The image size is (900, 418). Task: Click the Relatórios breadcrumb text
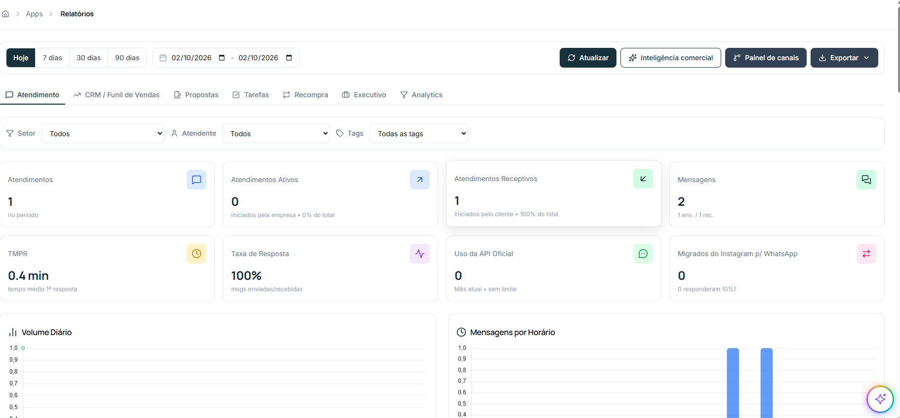[77, 14]
